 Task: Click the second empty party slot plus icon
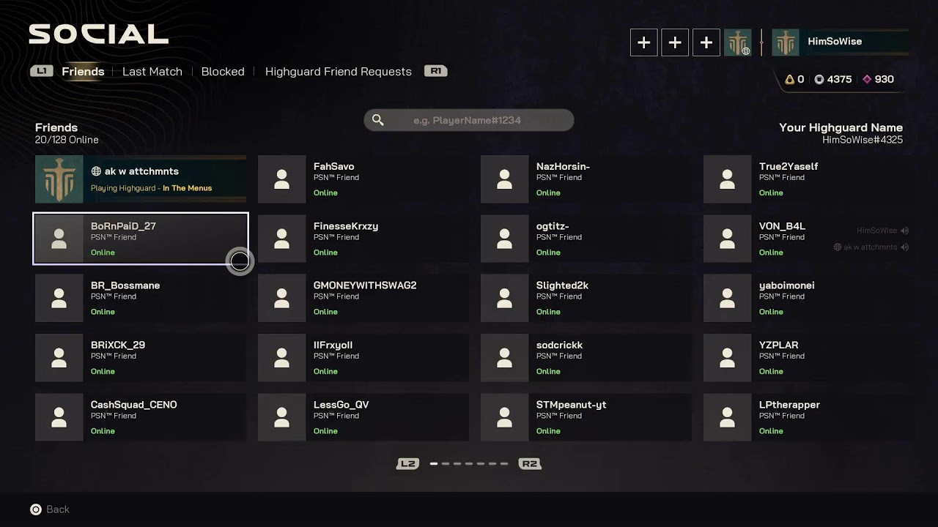[x=675, y=42]
